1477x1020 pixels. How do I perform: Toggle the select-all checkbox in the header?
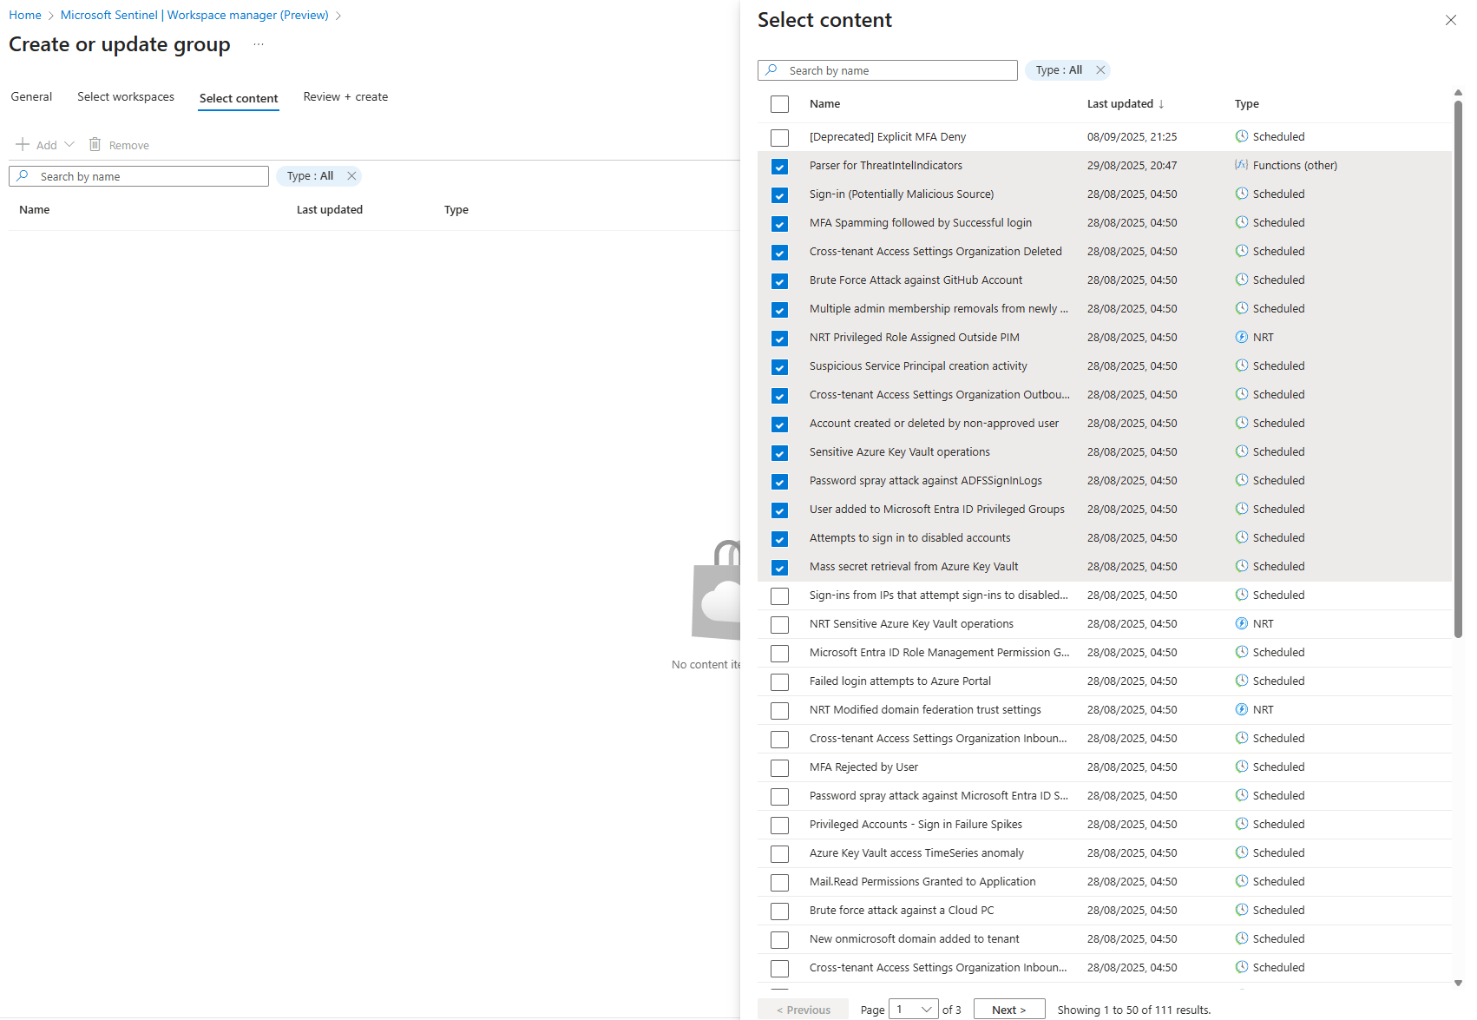[779, 103]
